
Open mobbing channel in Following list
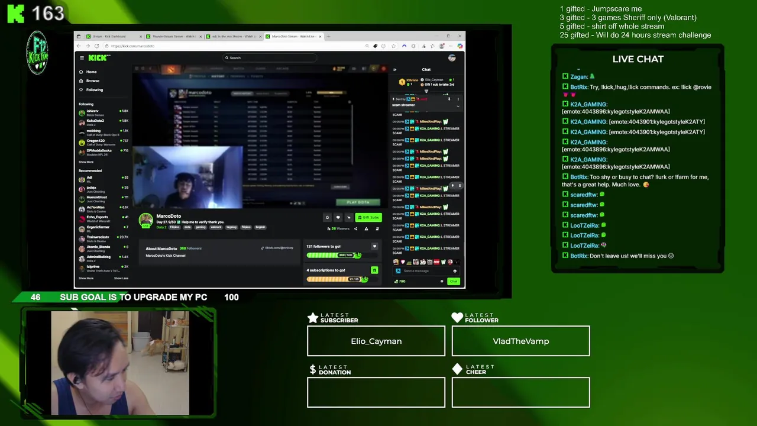[x=103, y=132]
